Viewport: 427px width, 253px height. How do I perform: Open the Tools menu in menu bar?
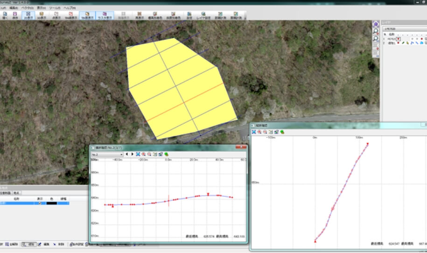54,8
